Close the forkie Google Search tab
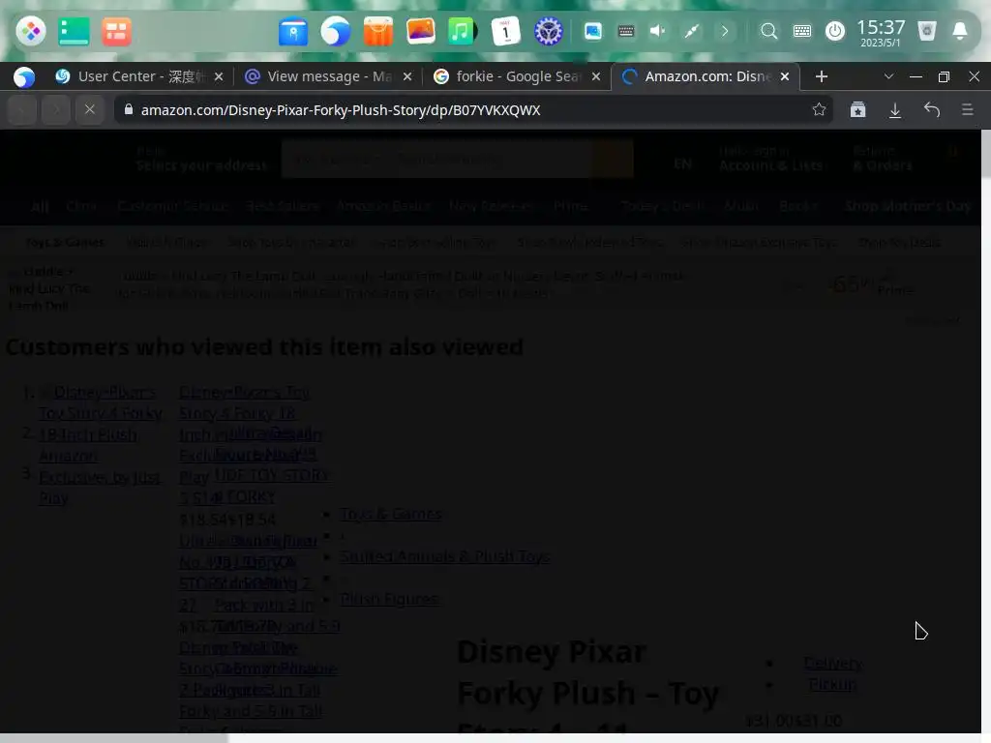The height and width of the screenshot is (743, 991). (x=596, y=76)
